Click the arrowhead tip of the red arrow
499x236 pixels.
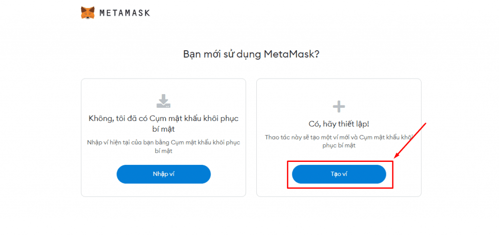395,157
